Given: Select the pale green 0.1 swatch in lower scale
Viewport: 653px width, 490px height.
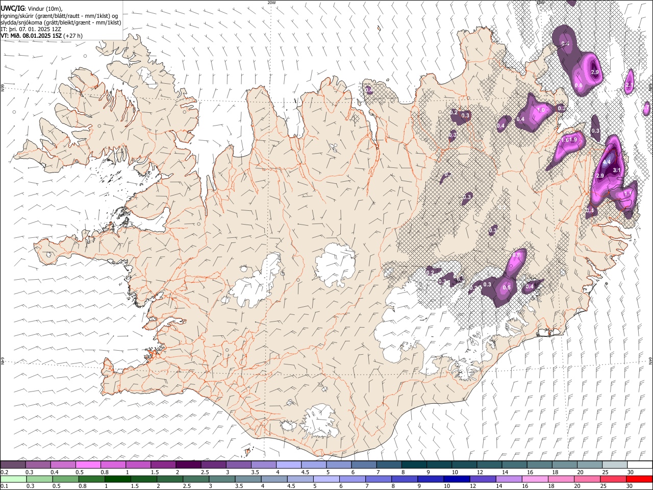Looking at the screenshot, I should 13,479.
